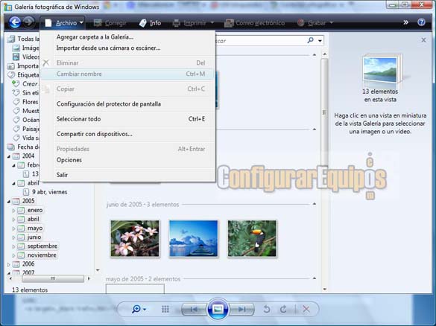This screenshot has width=436, height=326.
Task: Go to previous image button
Action: tap(194, 309)
